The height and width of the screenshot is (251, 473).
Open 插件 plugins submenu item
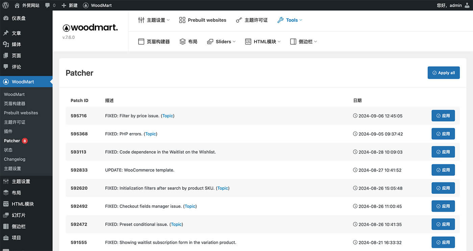click(x=8, y=131)
